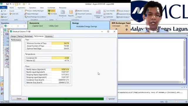Click the Save icon in quick access toolbar
This screenshot has height=106, width=188.
point(7,4)
